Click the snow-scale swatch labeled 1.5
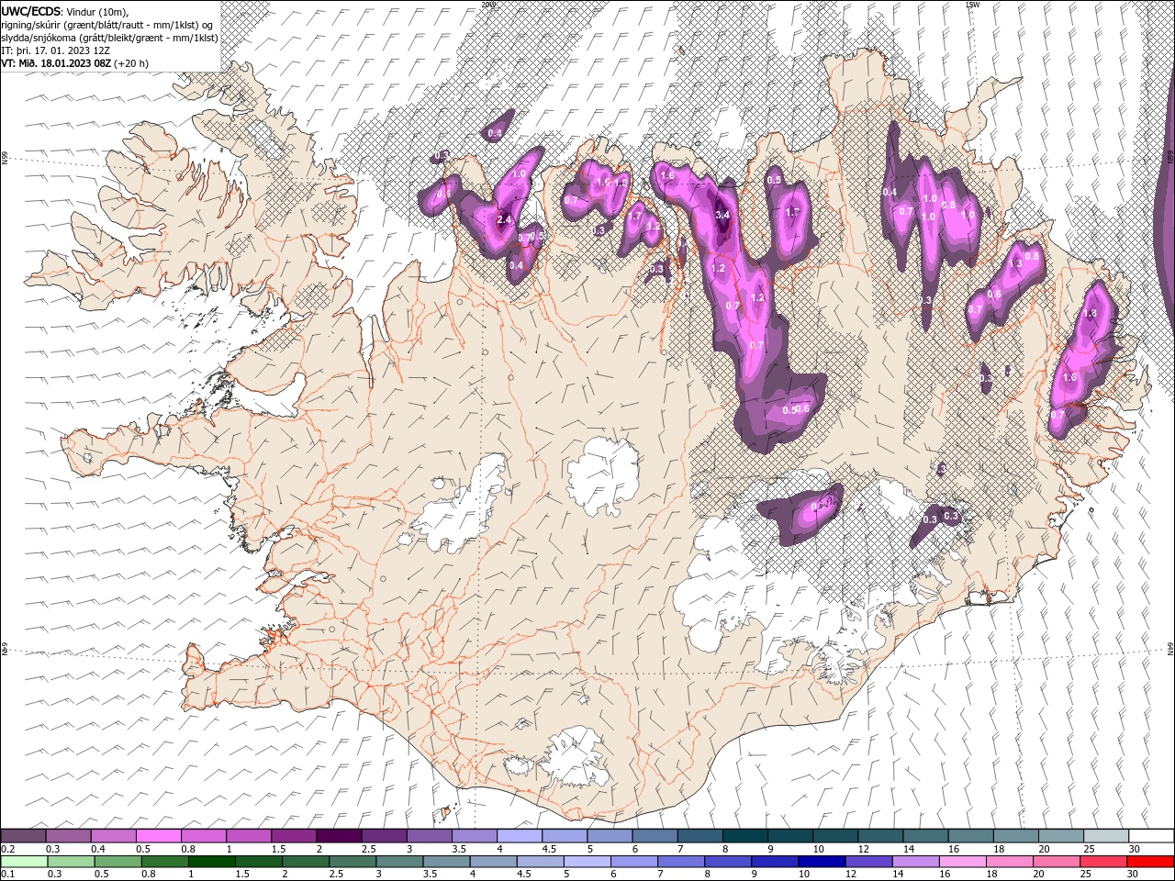The height and width of the screenshot is (881, 1175). point(294,836)
